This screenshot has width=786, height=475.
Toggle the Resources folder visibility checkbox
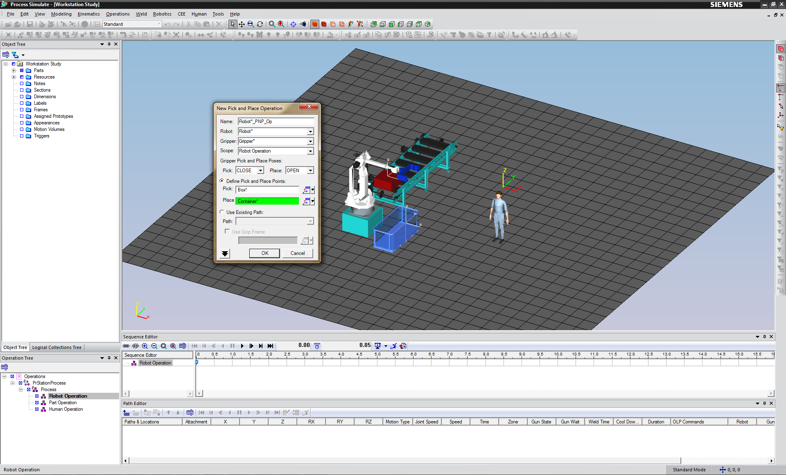22,77
